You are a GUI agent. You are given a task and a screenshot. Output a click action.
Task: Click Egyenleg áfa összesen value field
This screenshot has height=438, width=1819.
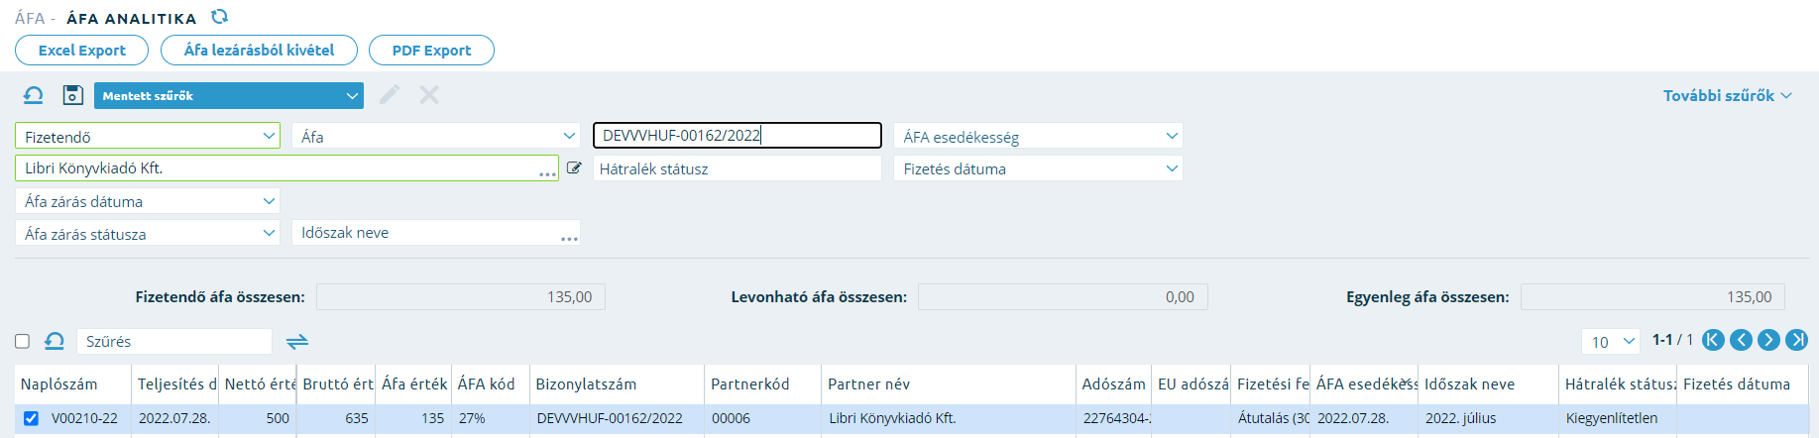pos(1652,296)
